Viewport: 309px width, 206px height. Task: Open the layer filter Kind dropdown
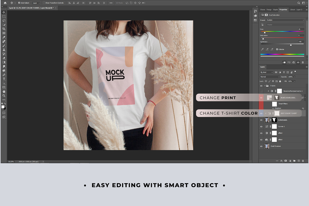266,72
